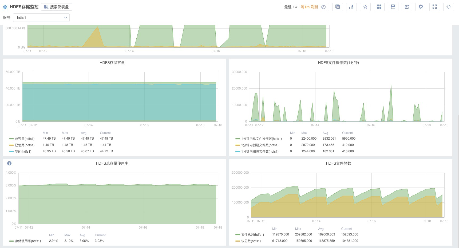Click the clock icon in time picker
This screenshot has width=459, height=248.
[x=323, y=7]
